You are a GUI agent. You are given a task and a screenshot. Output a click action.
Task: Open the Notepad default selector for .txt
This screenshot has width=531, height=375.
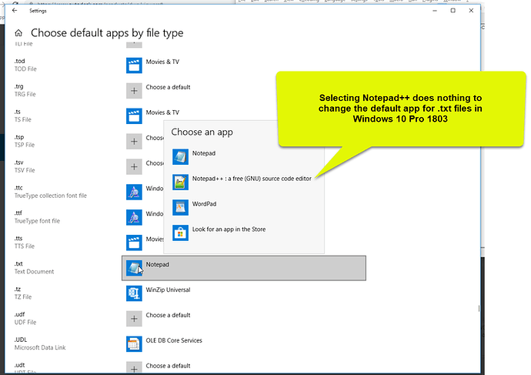click(244, 268)
